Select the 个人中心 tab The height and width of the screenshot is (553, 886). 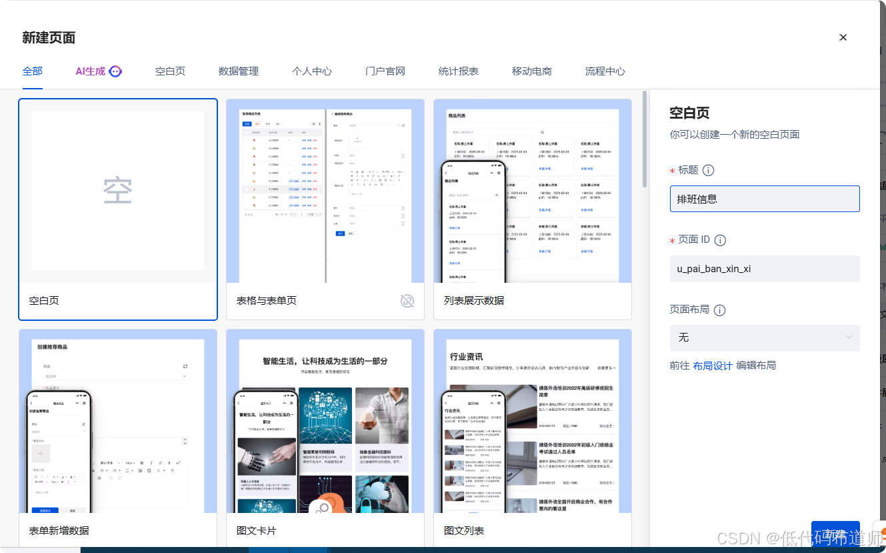point(311,71)
